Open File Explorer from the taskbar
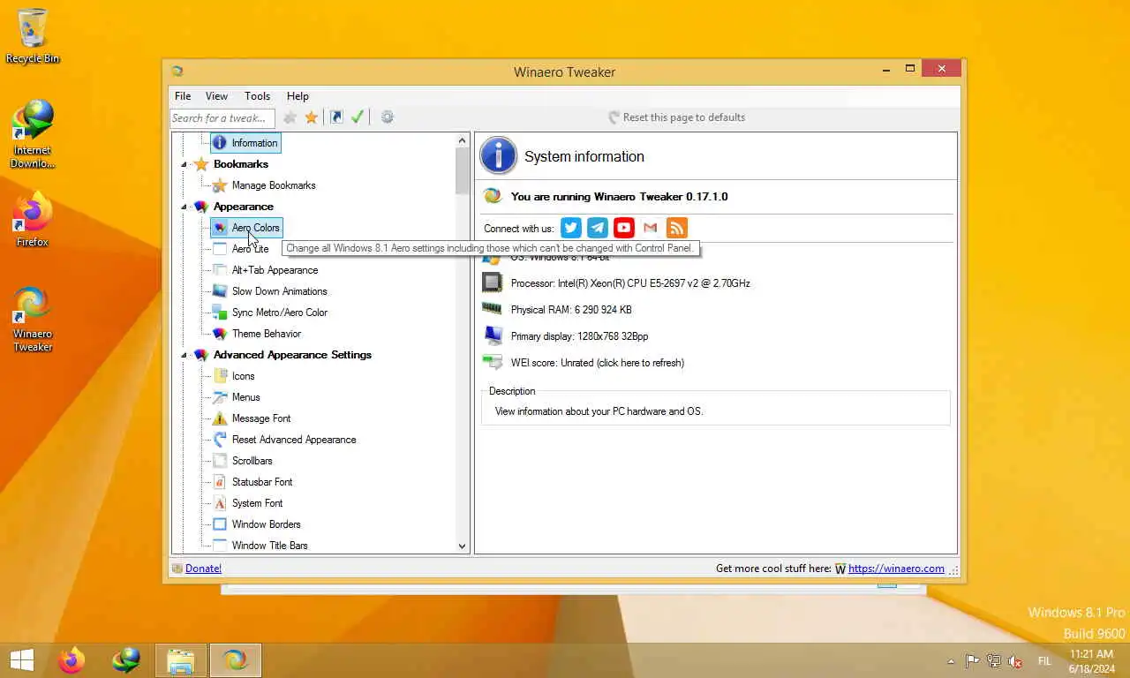This screenshot has height=678, width=1130. click(x=181, y=660)
